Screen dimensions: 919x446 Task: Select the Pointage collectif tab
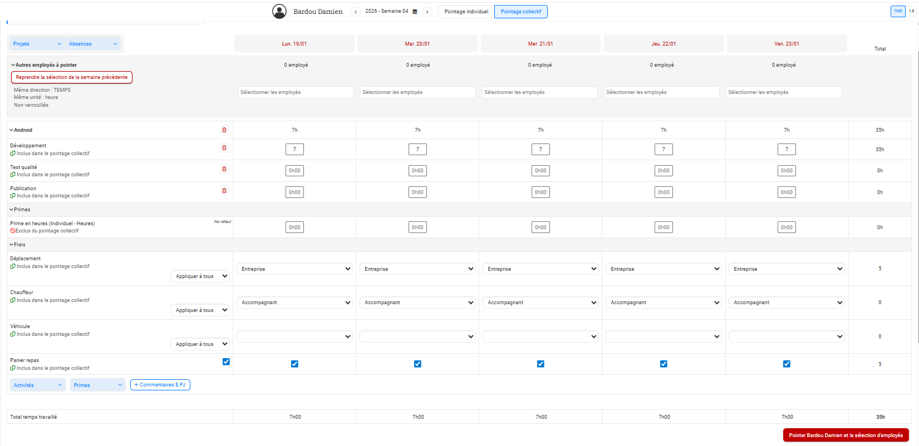click(521, 12)
